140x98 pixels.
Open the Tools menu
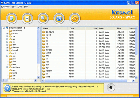pos(20,7)
